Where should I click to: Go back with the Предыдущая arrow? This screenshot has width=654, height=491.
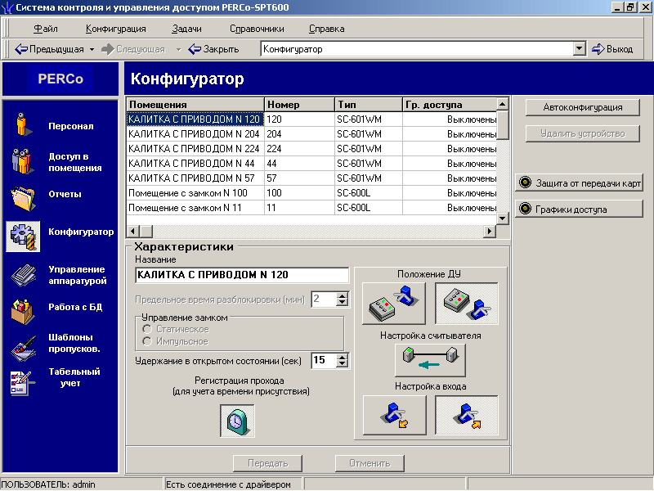[x=49, y=49]
